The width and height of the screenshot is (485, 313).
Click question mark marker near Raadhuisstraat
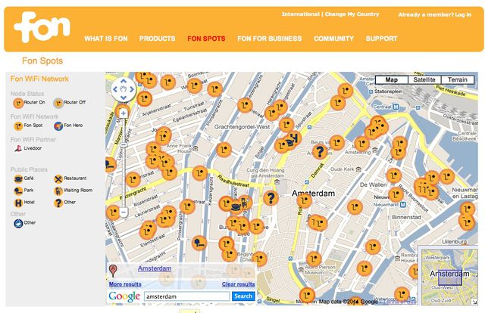tap(271, 198)
